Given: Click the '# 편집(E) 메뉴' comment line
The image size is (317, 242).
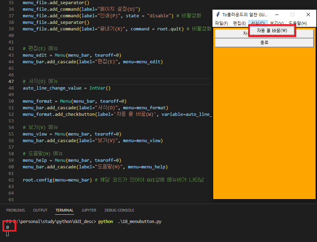Looking at the screenshot, I should pos(40,48).
